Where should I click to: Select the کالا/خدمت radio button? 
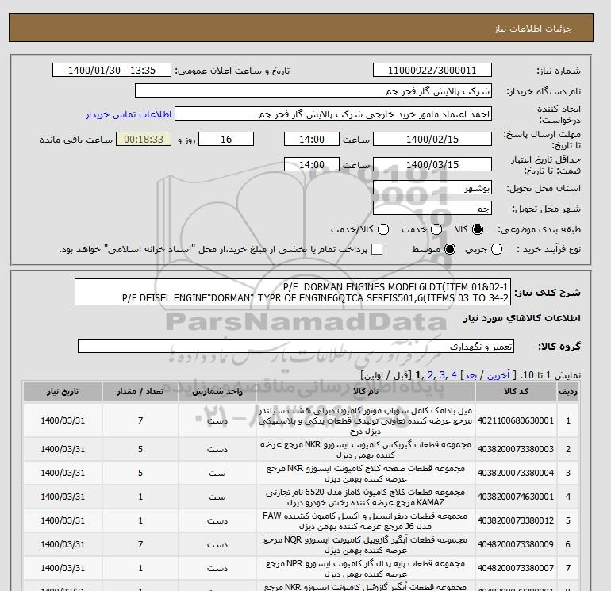tap(383, 229)
